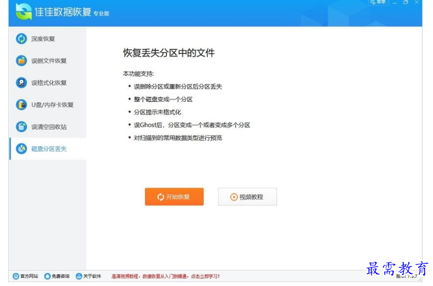Click the home icon beside 官方网站
Screen dimensions: 433x286
click(x=16, y=276)
